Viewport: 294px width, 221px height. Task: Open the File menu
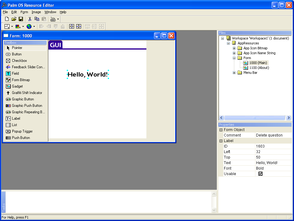[x=5, y=12]
